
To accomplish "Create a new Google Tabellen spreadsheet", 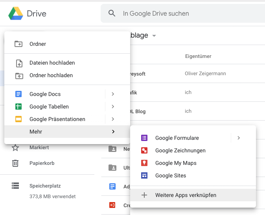I will pyautogui.click(x=55, y=107).
